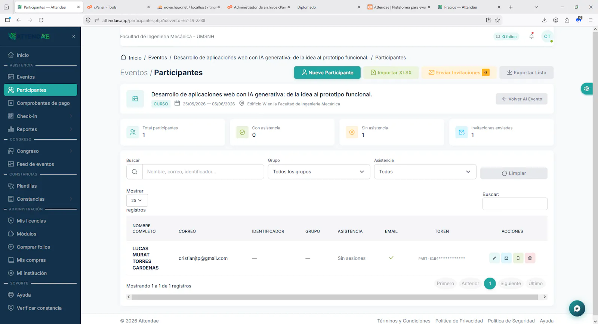This screenshot has height=324, width=598.
Task: Open notifications bell icon
Action: tap(531, 36)
